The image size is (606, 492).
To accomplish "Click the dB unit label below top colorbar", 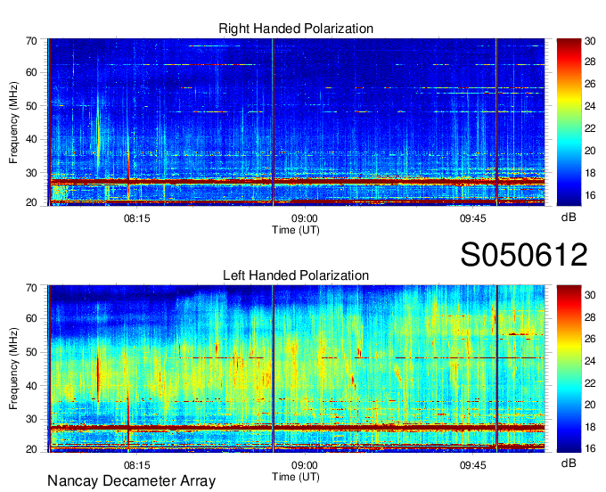I will (569, 217).
